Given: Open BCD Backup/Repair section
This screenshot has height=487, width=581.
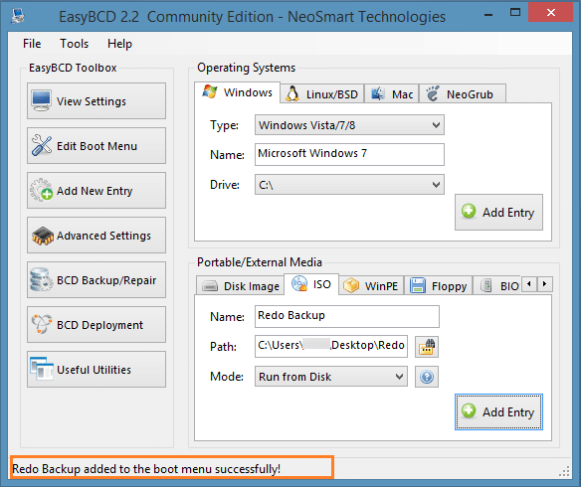Looking at the screenshot, I should tap(97, 279).
